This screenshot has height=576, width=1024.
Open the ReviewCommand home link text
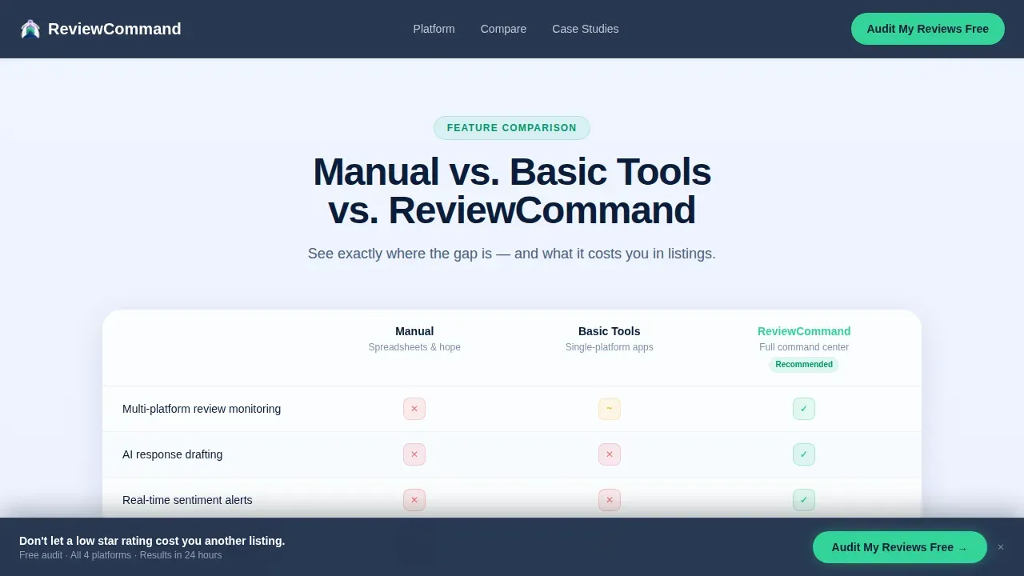click(114, 29)
